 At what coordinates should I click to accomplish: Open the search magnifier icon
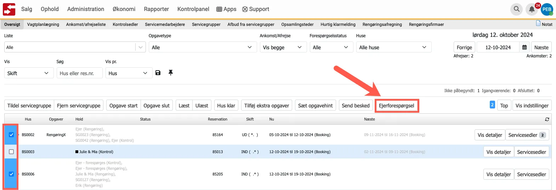[517, 9]
